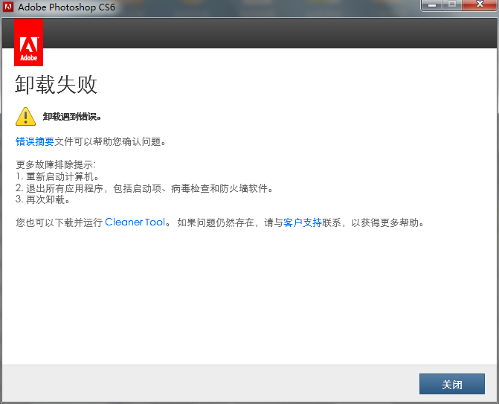Click the yellow warning triangle icon
This screenshot has height=404, width=499.
tap(25, 116)
